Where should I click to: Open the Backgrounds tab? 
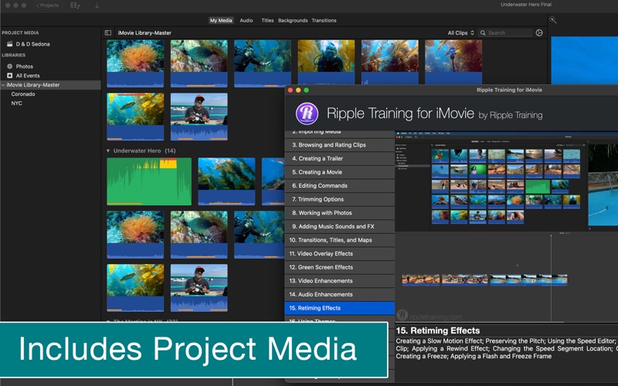coord(293,21)
